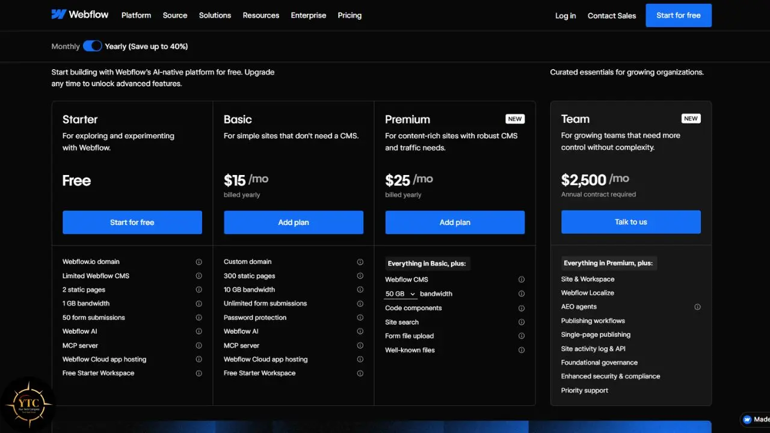Screen dimensions: 770x433
Task: Open the Resources menu
Action: 261,15
